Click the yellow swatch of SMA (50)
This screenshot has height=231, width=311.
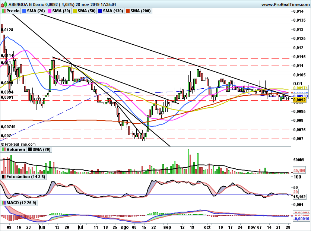click(x=75, y=11)
